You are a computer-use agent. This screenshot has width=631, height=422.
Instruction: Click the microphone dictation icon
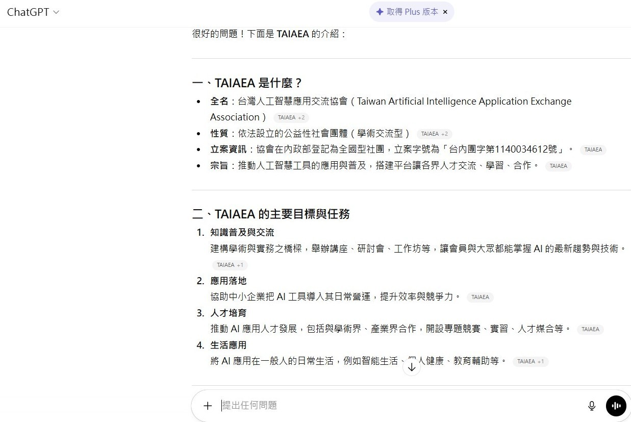click(x=591, y=406)
